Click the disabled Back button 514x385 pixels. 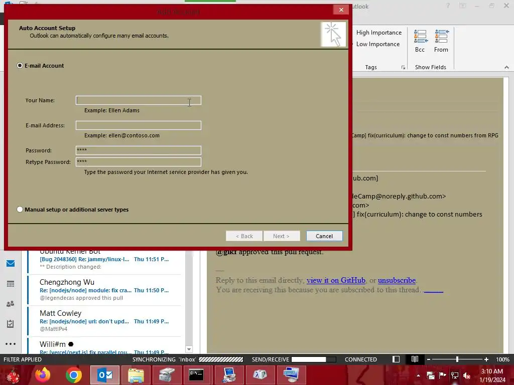244,236
